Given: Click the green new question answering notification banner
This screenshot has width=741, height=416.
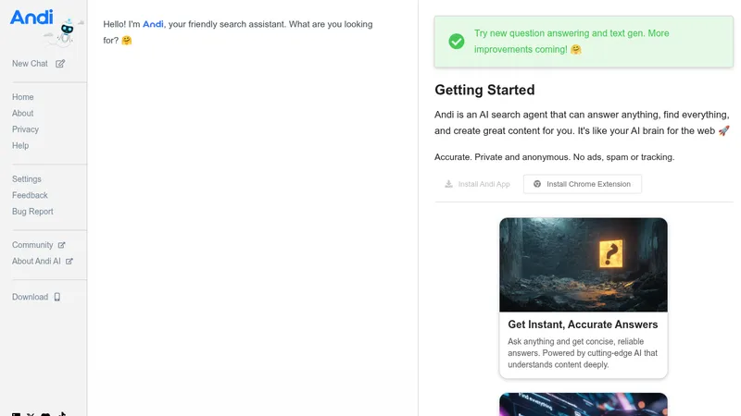Looking at the screenshot, I should [584, 42].
